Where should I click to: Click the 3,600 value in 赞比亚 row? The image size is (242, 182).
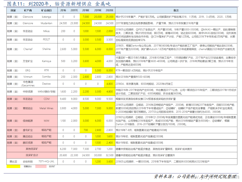110,162
